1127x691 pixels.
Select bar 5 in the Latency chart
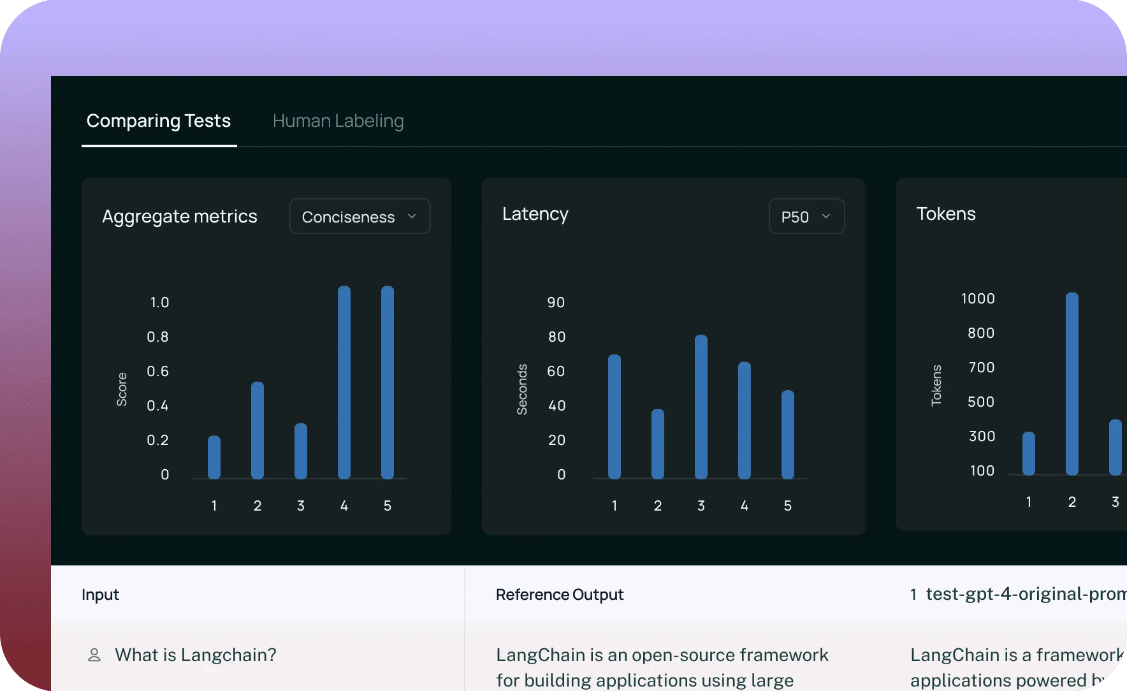[788, 435]
